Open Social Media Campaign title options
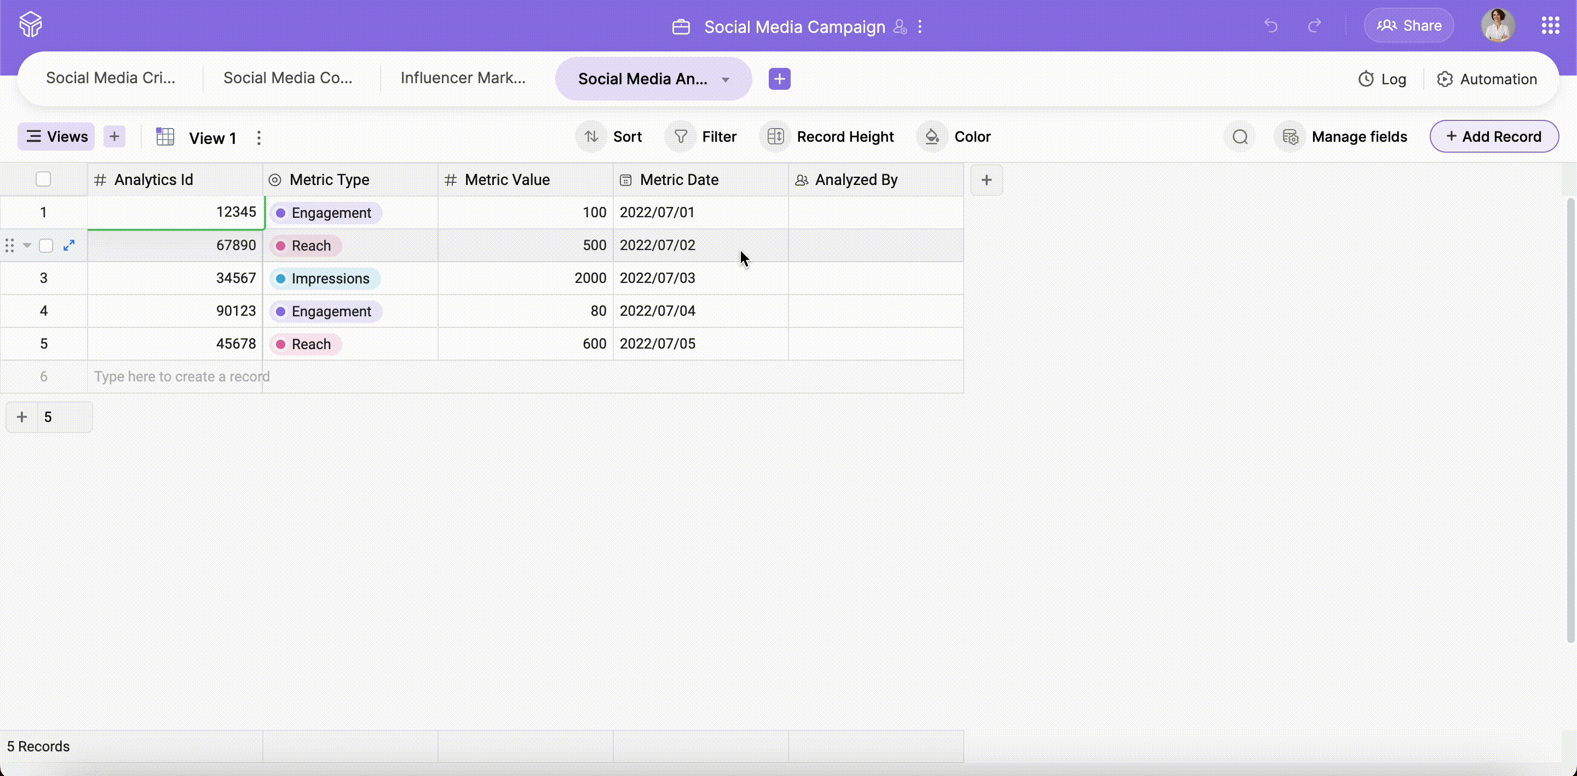Screen dimensions: 1577x776 919,27
